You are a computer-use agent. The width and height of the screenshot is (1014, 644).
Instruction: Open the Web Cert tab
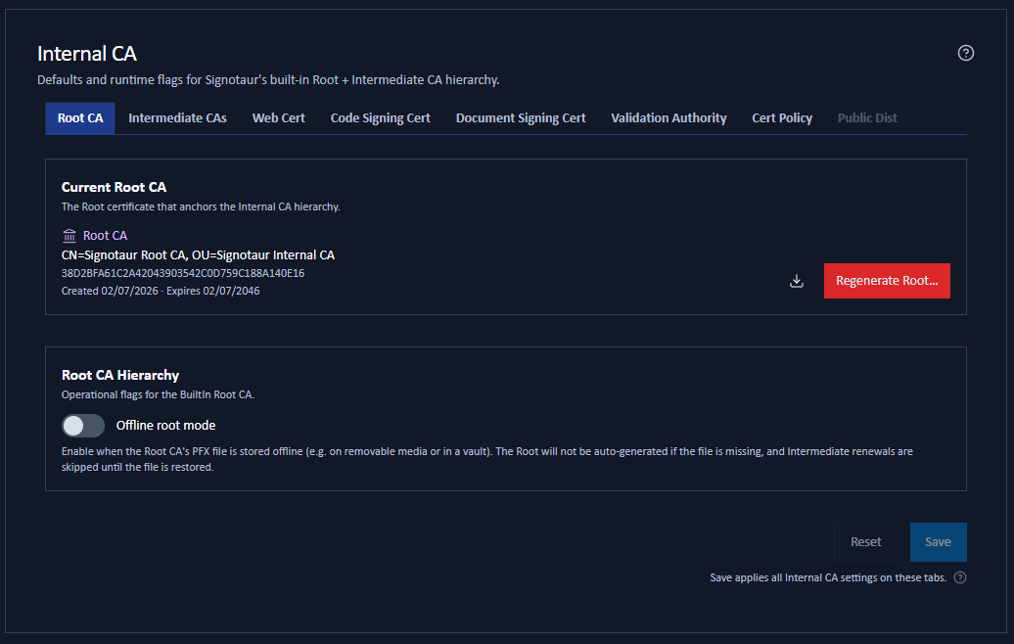(279, 118)
